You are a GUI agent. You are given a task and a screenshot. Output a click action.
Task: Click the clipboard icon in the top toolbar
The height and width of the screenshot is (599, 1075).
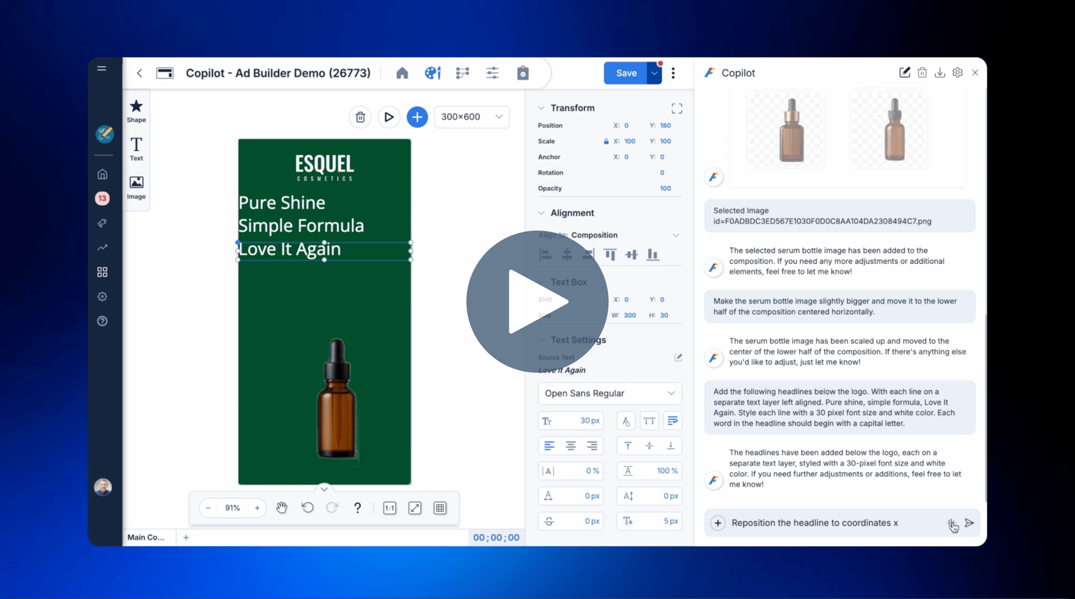point(523,73)
